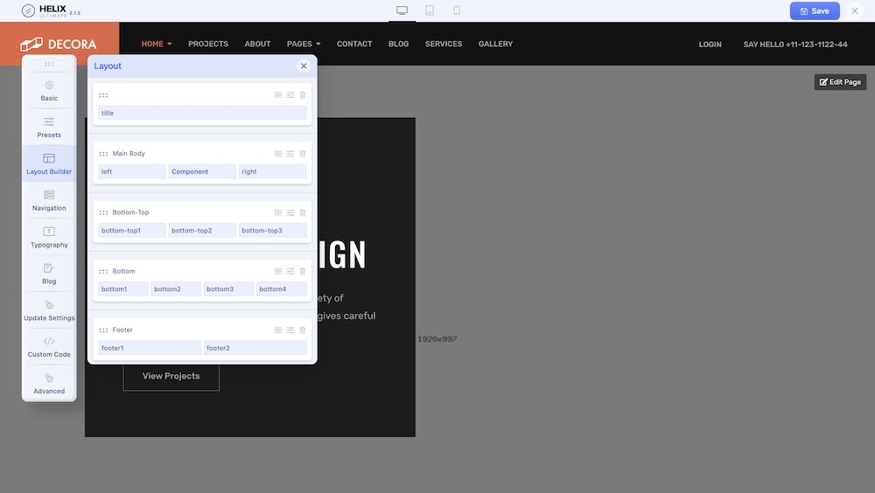875x493 pixels.
Task: Open the ABOUT menu item
Action: tap(257, 44)
